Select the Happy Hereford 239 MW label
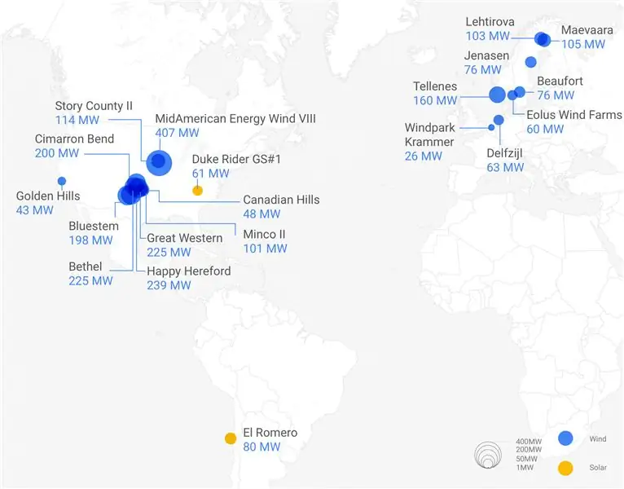The width and height of the screenshot is (624, 489). tap(188, 278)
